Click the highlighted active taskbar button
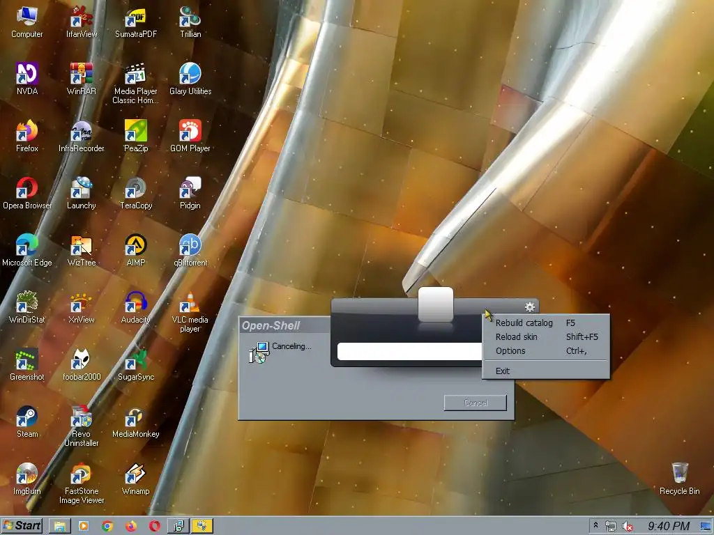Viewport: 714px width, 535px height. pos(202,527)
